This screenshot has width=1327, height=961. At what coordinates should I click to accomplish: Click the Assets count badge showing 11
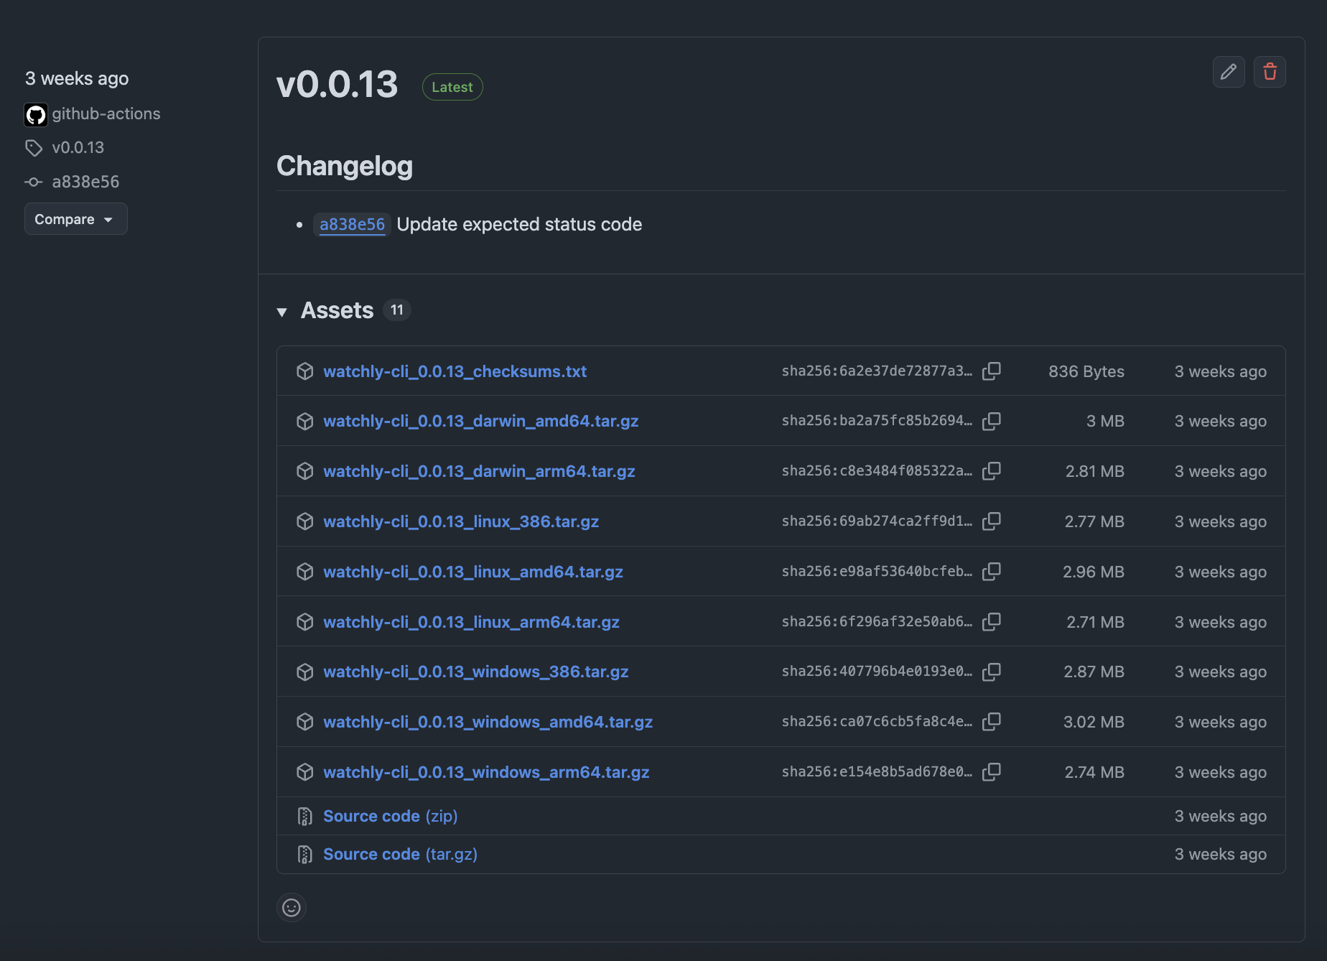(x=396, y=310)
